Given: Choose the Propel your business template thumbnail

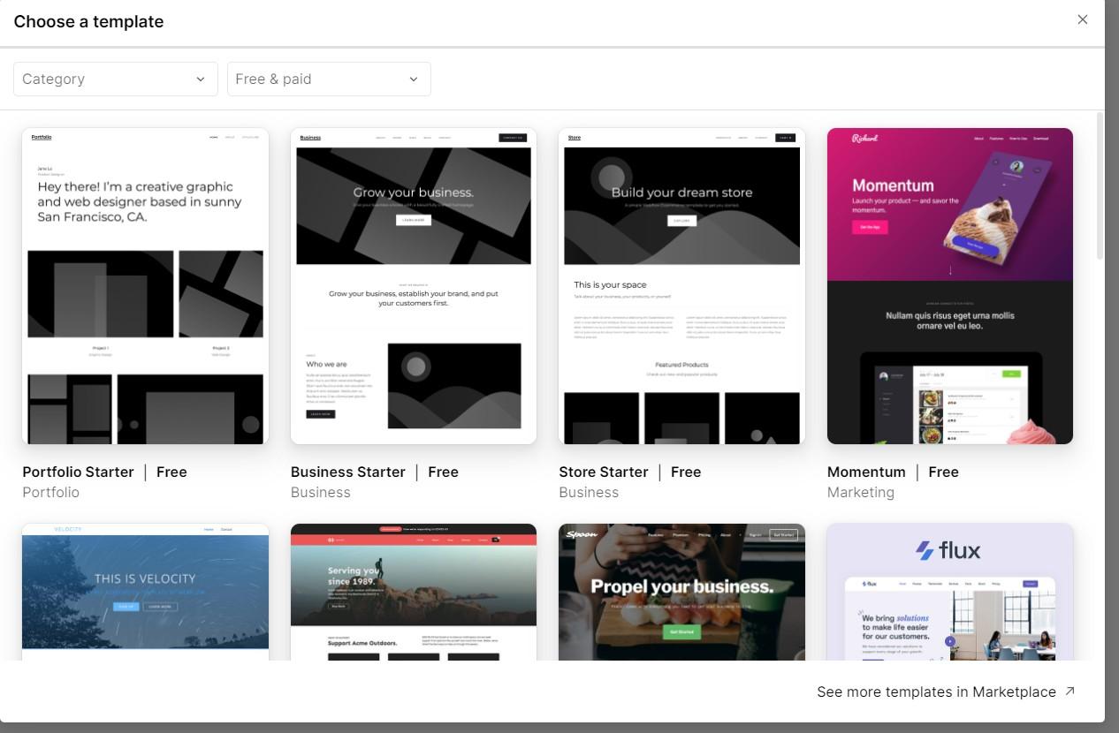Looking at the screenshot, I should (681, 592).
